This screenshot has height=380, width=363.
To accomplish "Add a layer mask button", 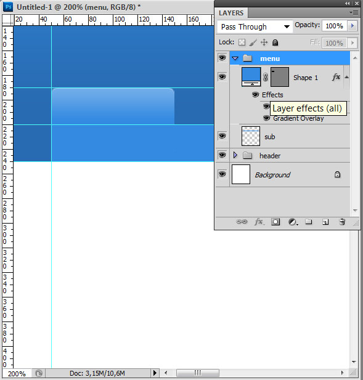I will pos(275,222).
